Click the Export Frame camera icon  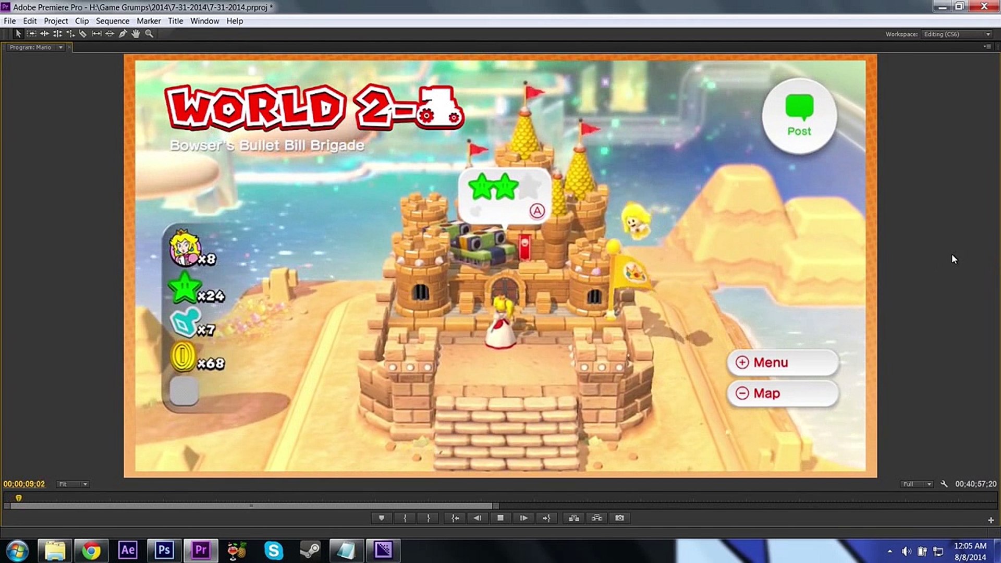click(x=619, y=518)
